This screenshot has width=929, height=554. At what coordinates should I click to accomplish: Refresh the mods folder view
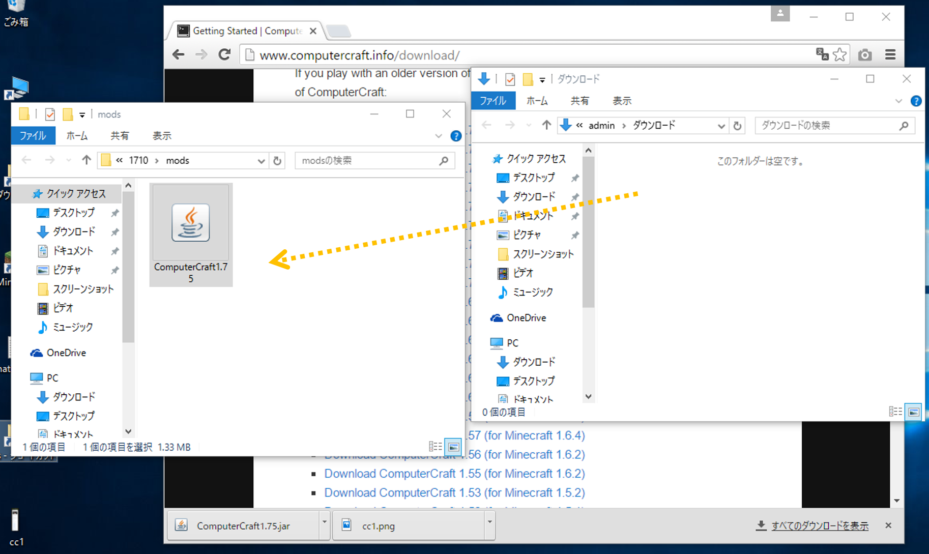coord(277,161)
